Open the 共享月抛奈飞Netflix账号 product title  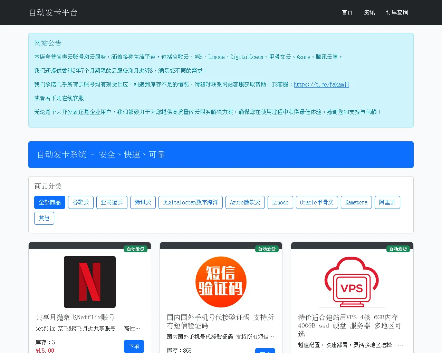75,317
